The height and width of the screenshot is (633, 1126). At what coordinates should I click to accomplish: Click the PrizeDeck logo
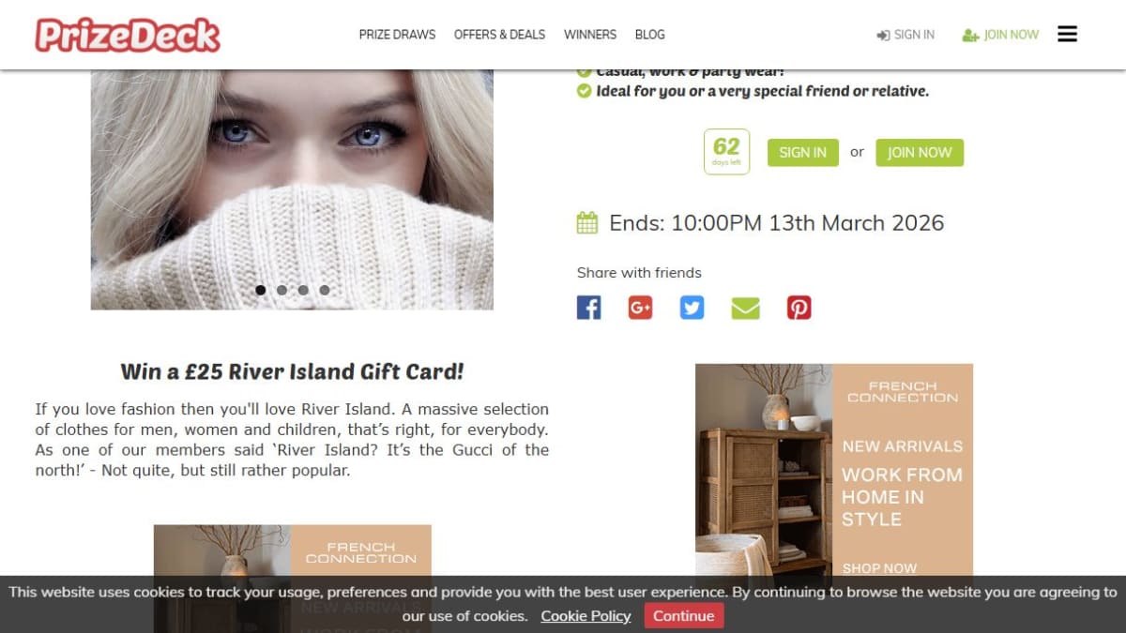128,35
